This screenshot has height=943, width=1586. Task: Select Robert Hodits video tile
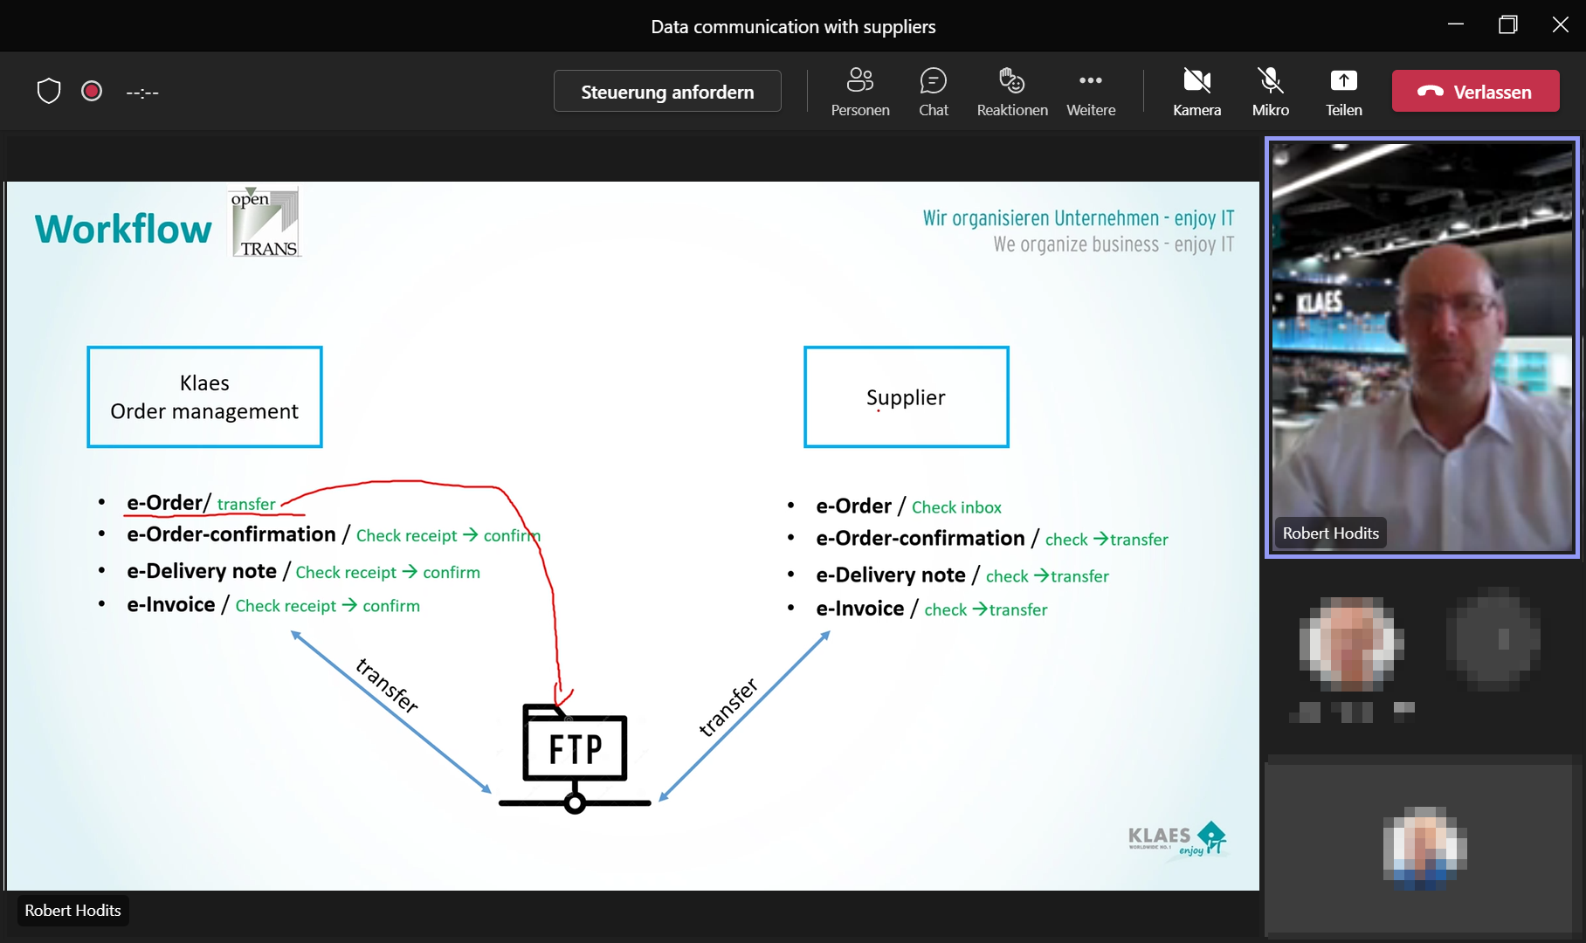tap(1422, 347)
